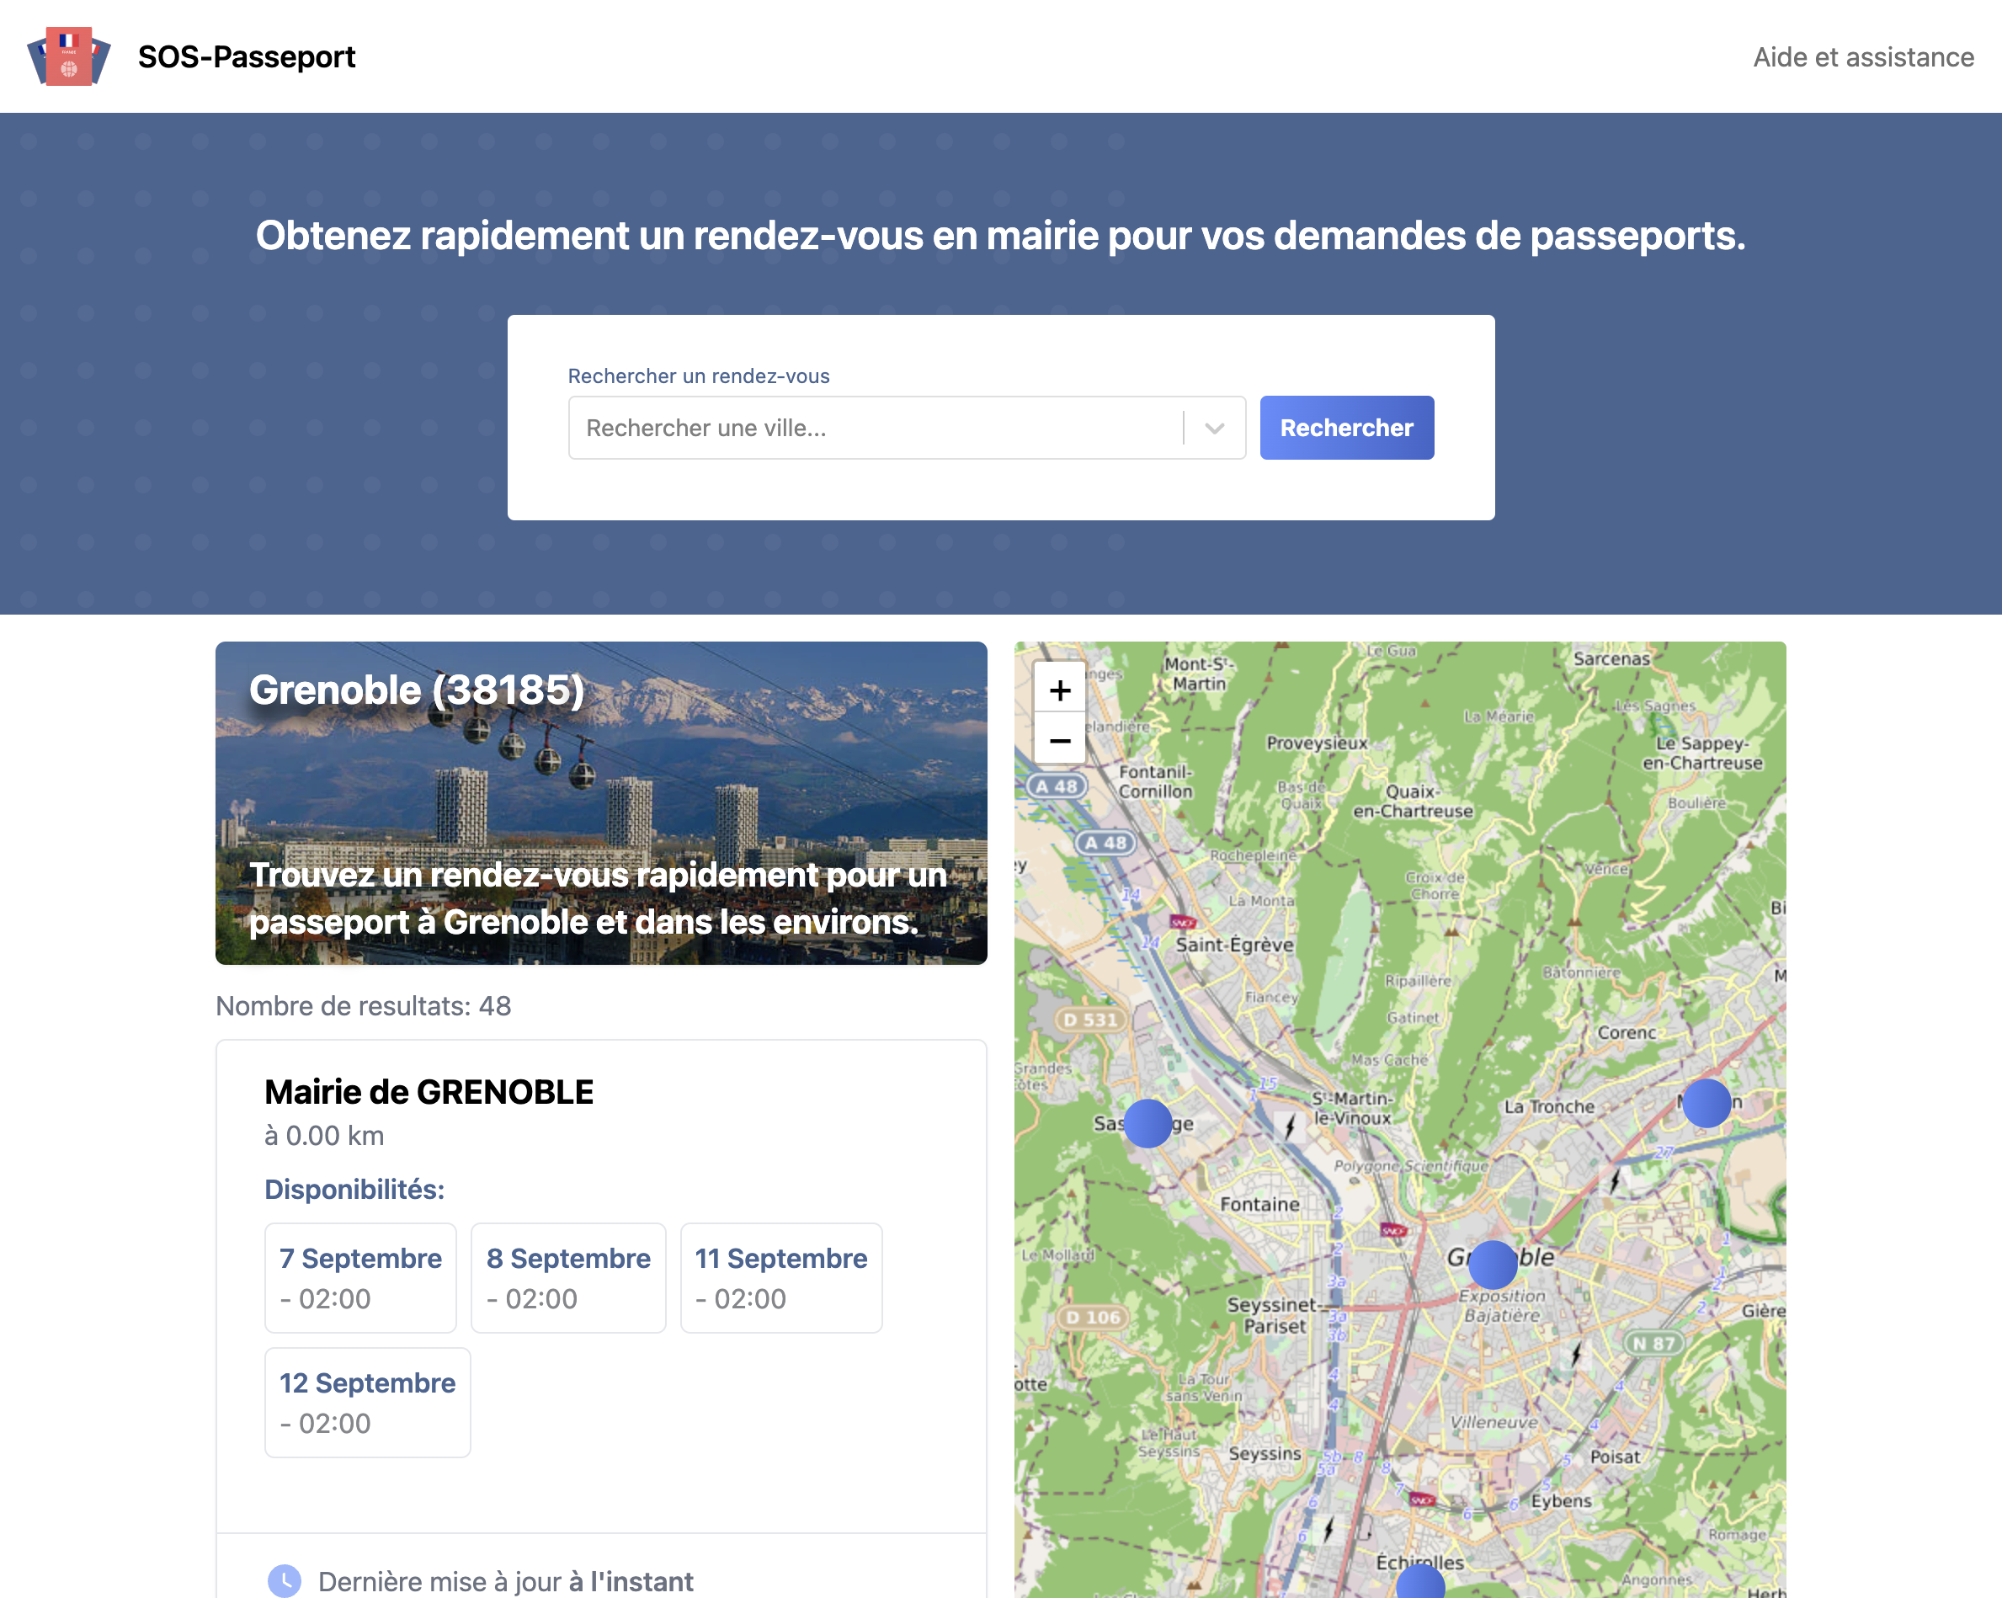Click the Saint-Égrève label on map
The height and width of the screenshot is (1598, 2002).
[1234, 945]
